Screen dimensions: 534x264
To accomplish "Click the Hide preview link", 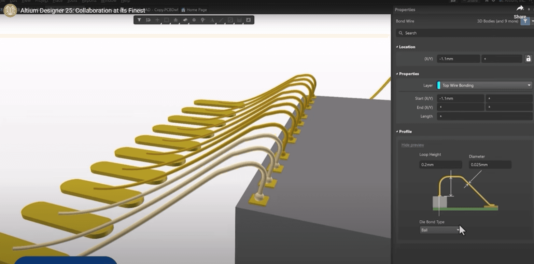I will (x=412, y=145).
